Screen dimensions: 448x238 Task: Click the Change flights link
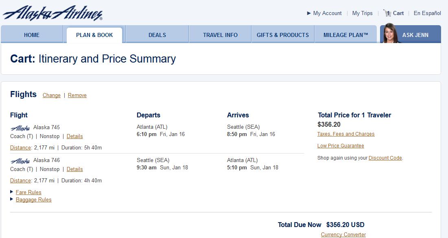coord(52,95)
